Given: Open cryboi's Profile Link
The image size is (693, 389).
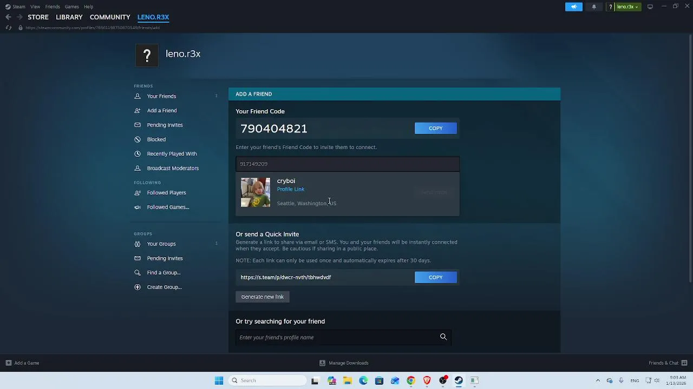Looking at the screenshot, I should (x=291, y=189).
